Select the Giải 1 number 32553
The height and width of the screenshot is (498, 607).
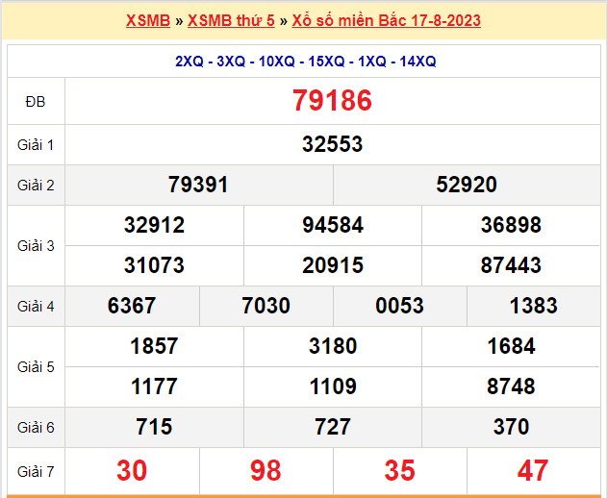[332, 144]
